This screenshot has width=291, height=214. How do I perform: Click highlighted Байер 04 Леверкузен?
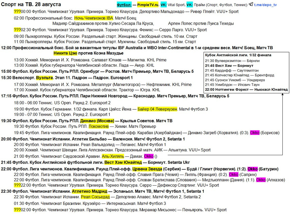pyautogui.click(x=157, y=109)
